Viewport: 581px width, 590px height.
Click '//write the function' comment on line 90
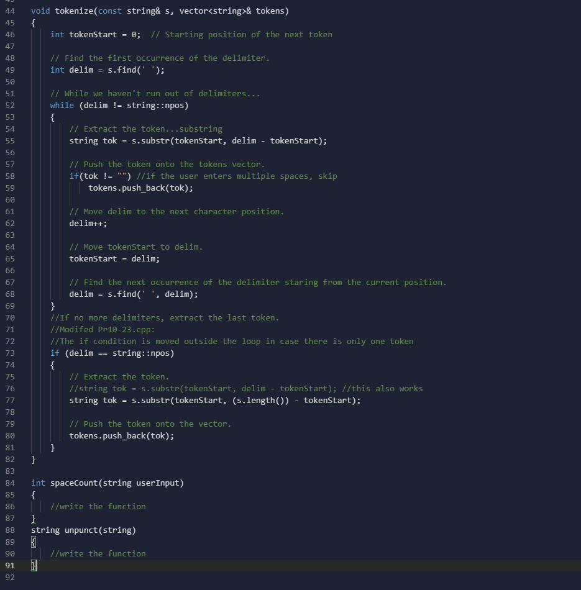98,554
